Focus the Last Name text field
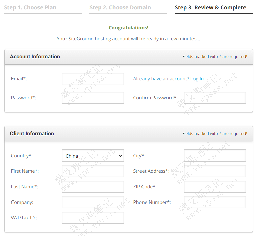The image size is (258, 236). (x=93, y=187)
